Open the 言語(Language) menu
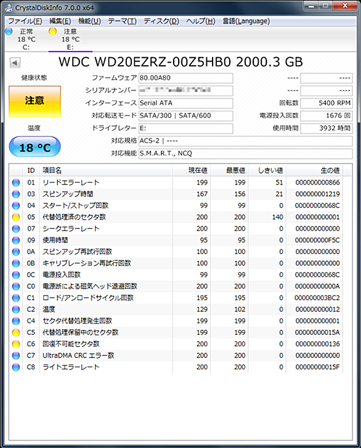Image resolution: width=361 pixels, height=448 pixels. coord(246,21)
